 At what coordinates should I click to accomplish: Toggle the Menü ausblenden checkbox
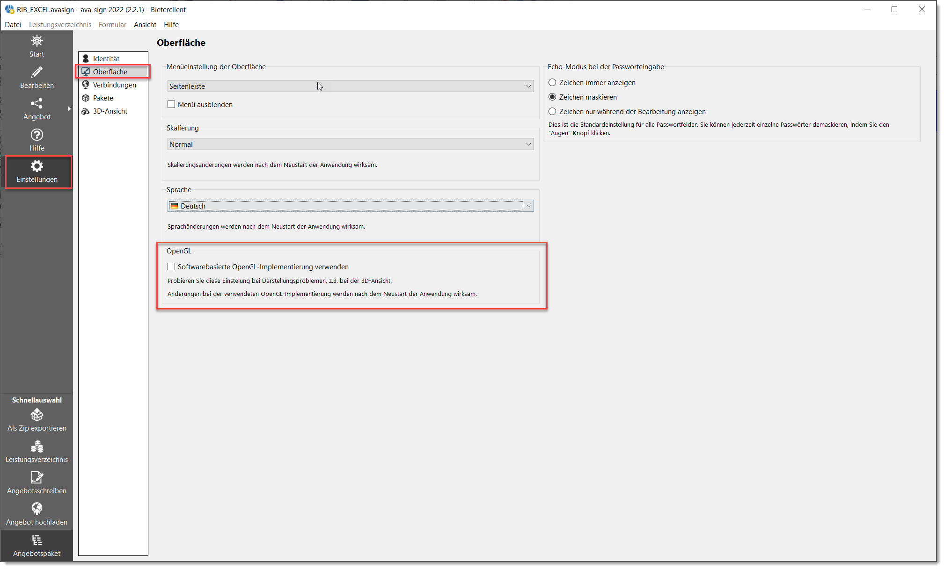pyautogui.click(x=171, y=104)
